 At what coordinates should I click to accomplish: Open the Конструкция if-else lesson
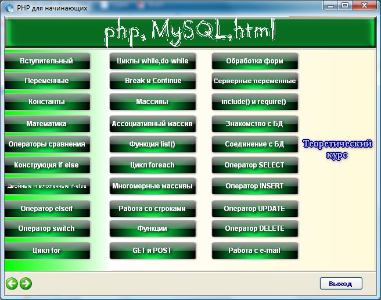pyautogui.click(x=46, y=166)
